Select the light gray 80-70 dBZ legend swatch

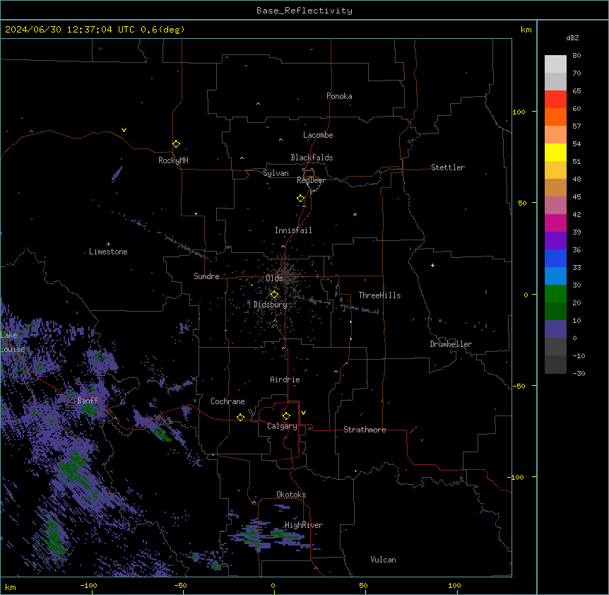[555, 64]
